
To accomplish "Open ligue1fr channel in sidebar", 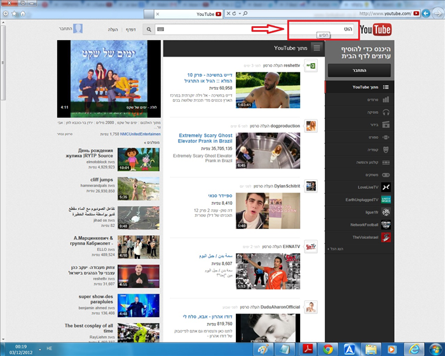I will click(x=359, y=212).
